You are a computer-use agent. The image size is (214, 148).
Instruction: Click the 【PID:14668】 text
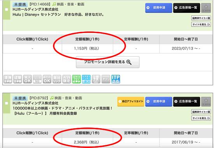point(39,4)
